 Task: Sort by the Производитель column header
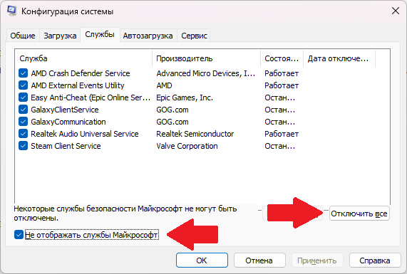point(207,58)
